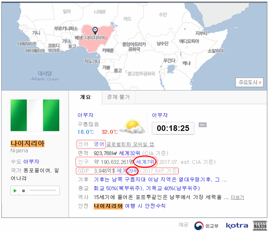Click the Nigerian flag image
This screenshot has width=269, height=238.
[x=35, y=116]
